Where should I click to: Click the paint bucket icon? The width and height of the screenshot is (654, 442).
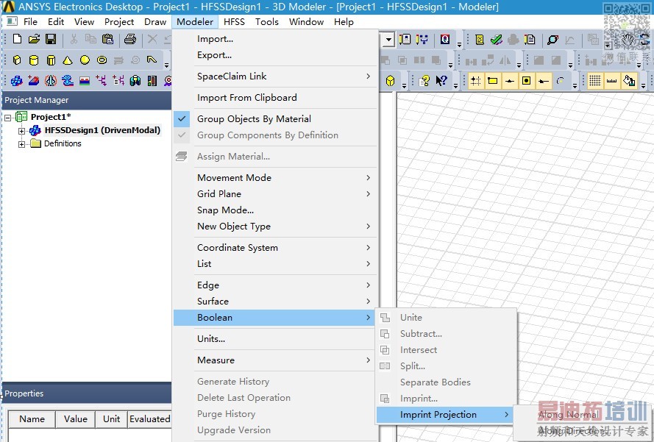[x=629, y=80]
